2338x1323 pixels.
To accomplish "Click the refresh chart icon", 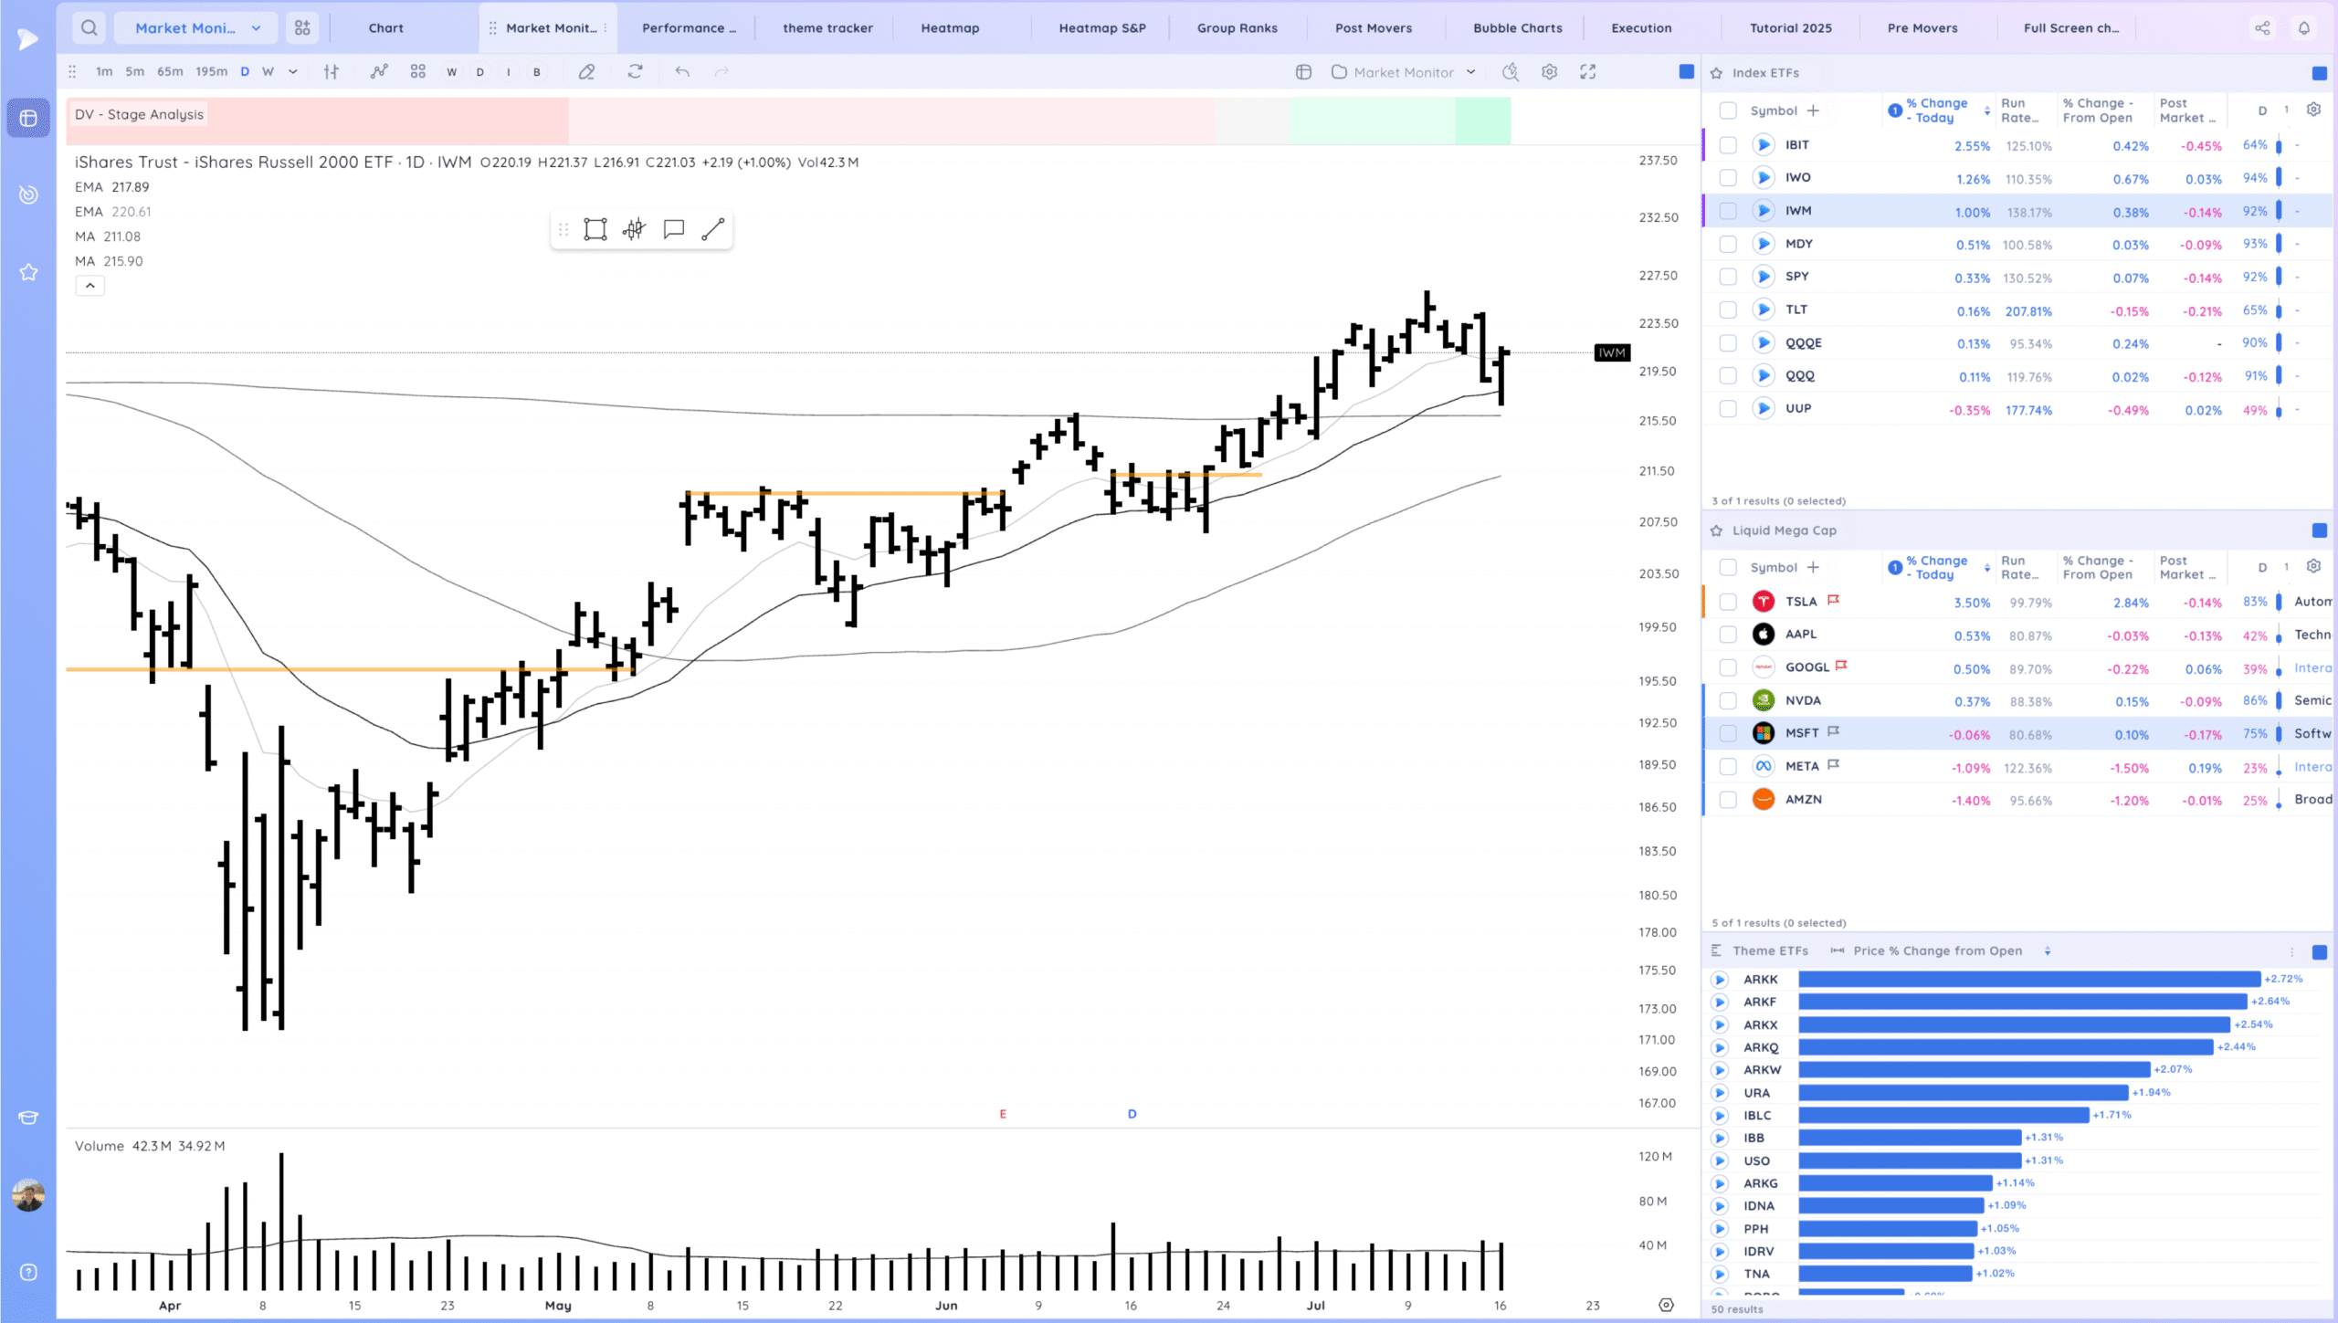I will (635, 72).
